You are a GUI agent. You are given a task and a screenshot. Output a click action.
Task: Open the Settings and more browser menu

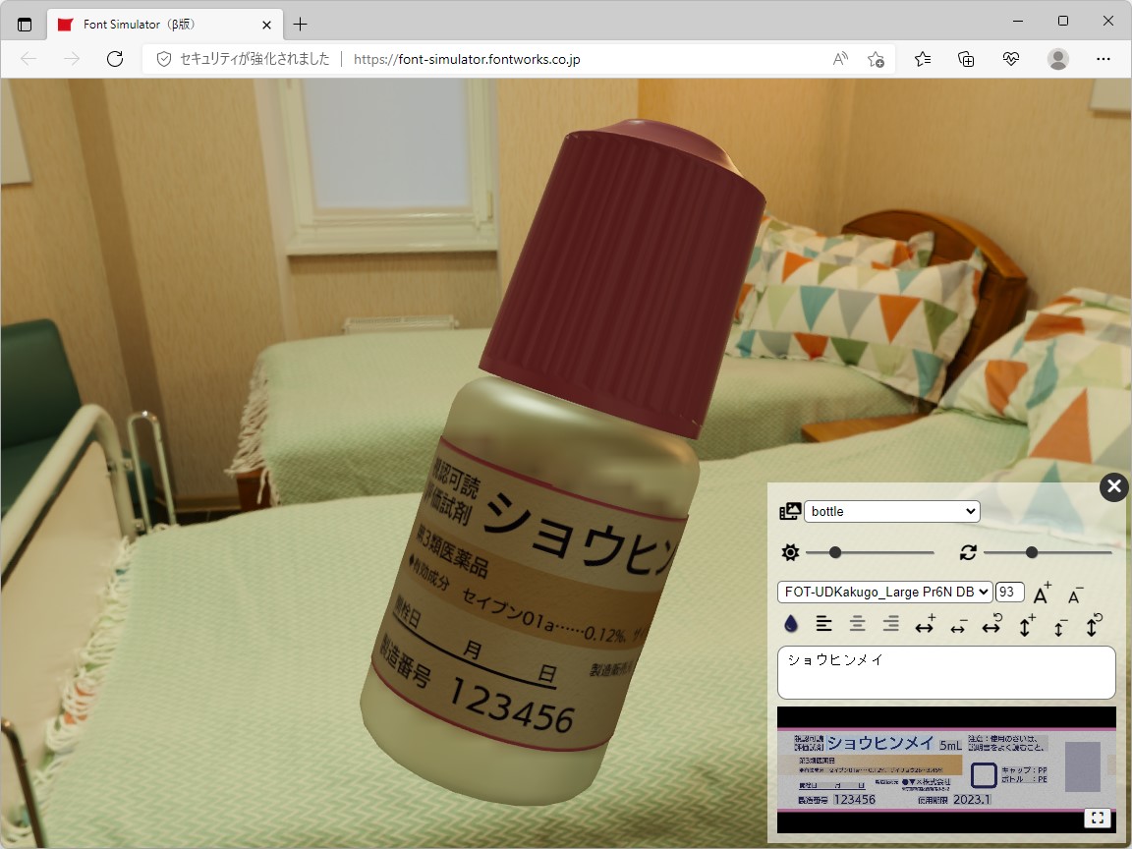(x=1104, y=59)
